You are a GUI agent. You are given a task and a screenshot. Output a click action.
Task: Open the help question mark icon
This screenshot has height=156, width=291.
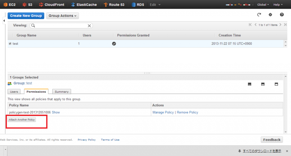(282, 15)
